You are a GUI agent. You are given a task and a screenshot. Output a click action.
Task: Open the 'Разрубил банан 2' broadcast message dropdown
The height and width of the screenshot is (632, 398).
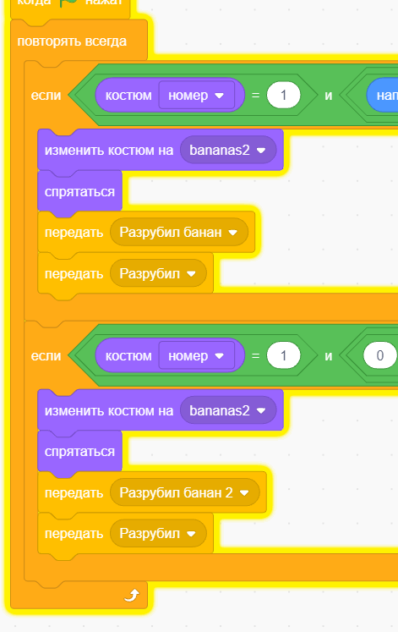click(x=185, y=492)
